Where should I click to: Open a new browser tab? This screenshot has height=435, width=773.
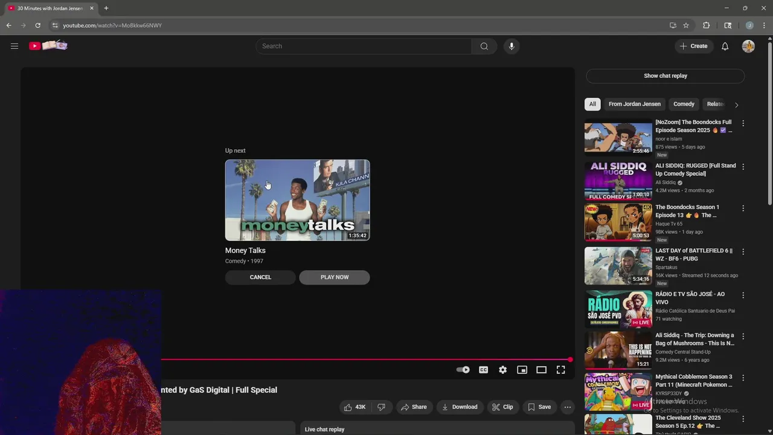point(106,8)
